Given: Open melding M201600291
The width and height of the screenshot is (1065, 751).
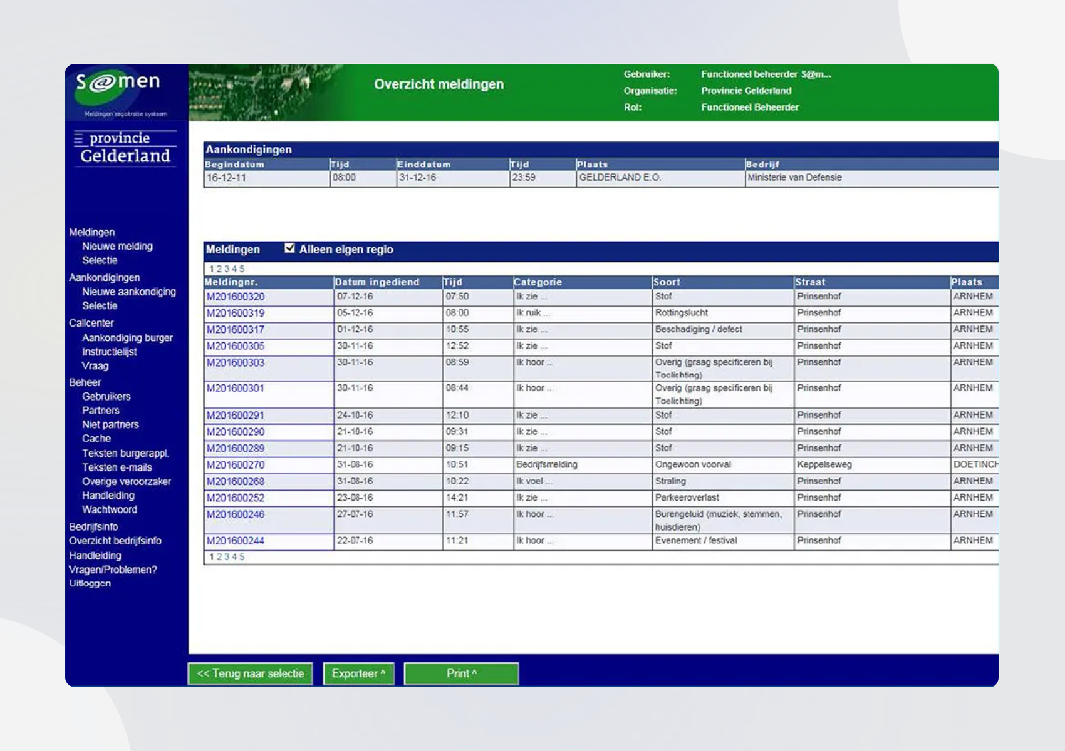Looking at the screenshot, I should pos(236,416).
